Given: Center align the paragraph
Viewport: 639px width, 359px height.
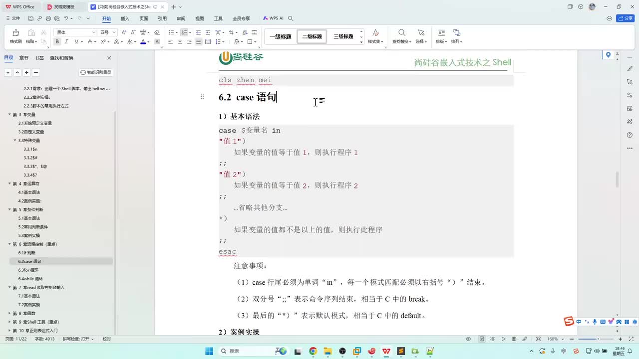Looking at the screenshot, I should click(x=180, y=42).
